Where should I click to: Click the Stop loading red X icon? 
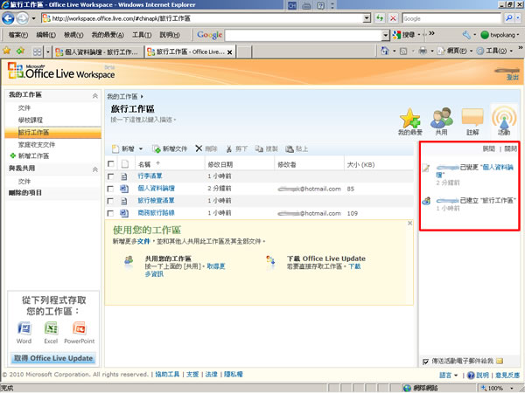pyautogui.click(x=393, y=18)
